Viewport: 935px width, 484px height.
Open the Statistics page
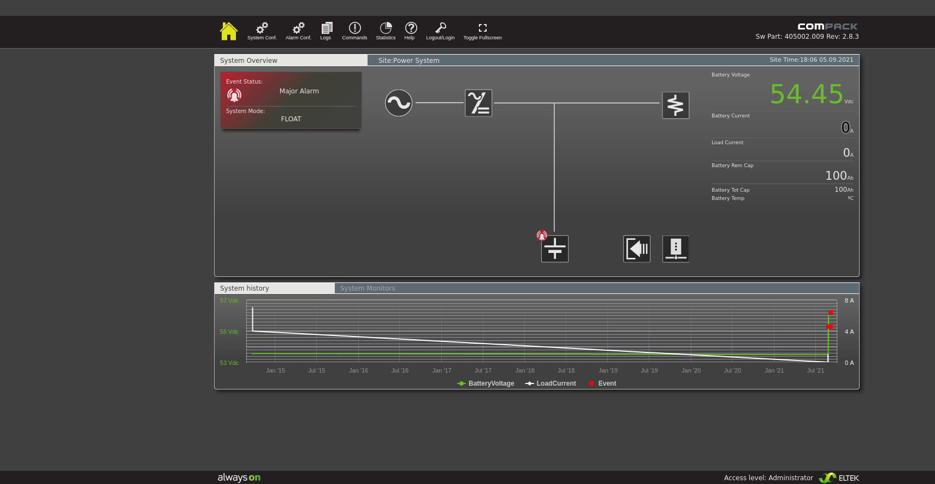coord(386,31)
